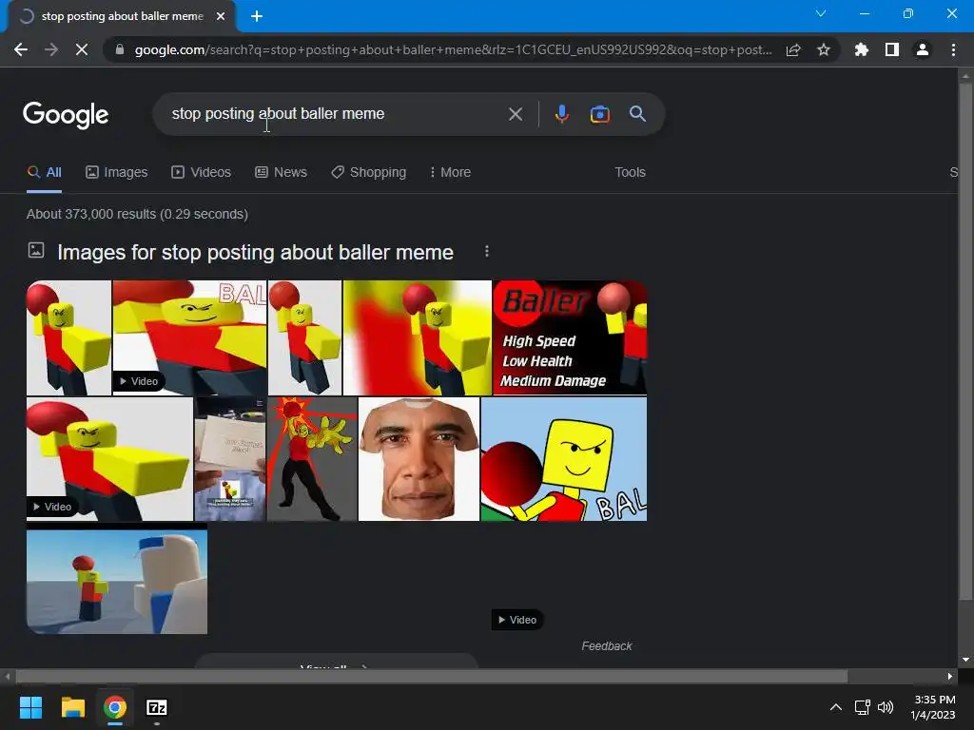The height and width of the screenshot is (730, 974).
Task: Toggle Chrome side panel
Action: point(891,49)
